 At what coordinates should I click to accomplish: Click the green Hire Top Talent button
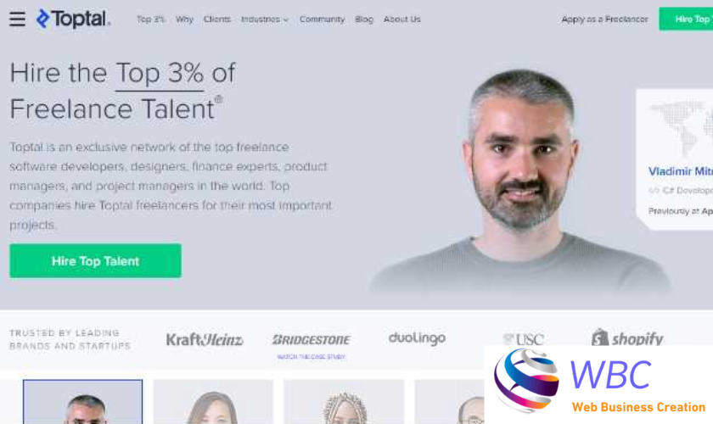coord(95,261)
